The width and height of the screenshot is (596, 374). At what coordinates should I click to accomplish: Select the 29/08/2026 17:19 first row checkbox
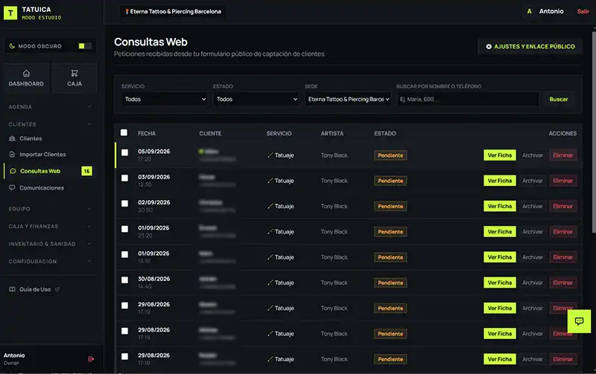point(124,306)
